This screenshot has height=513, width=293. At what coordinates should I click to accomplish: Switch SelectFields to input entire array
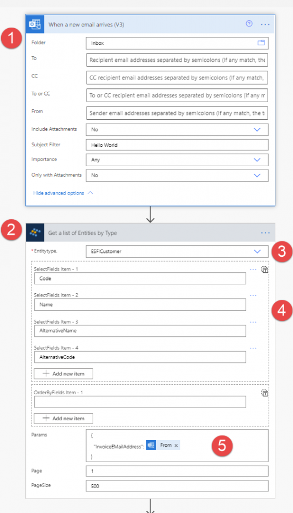264,269
